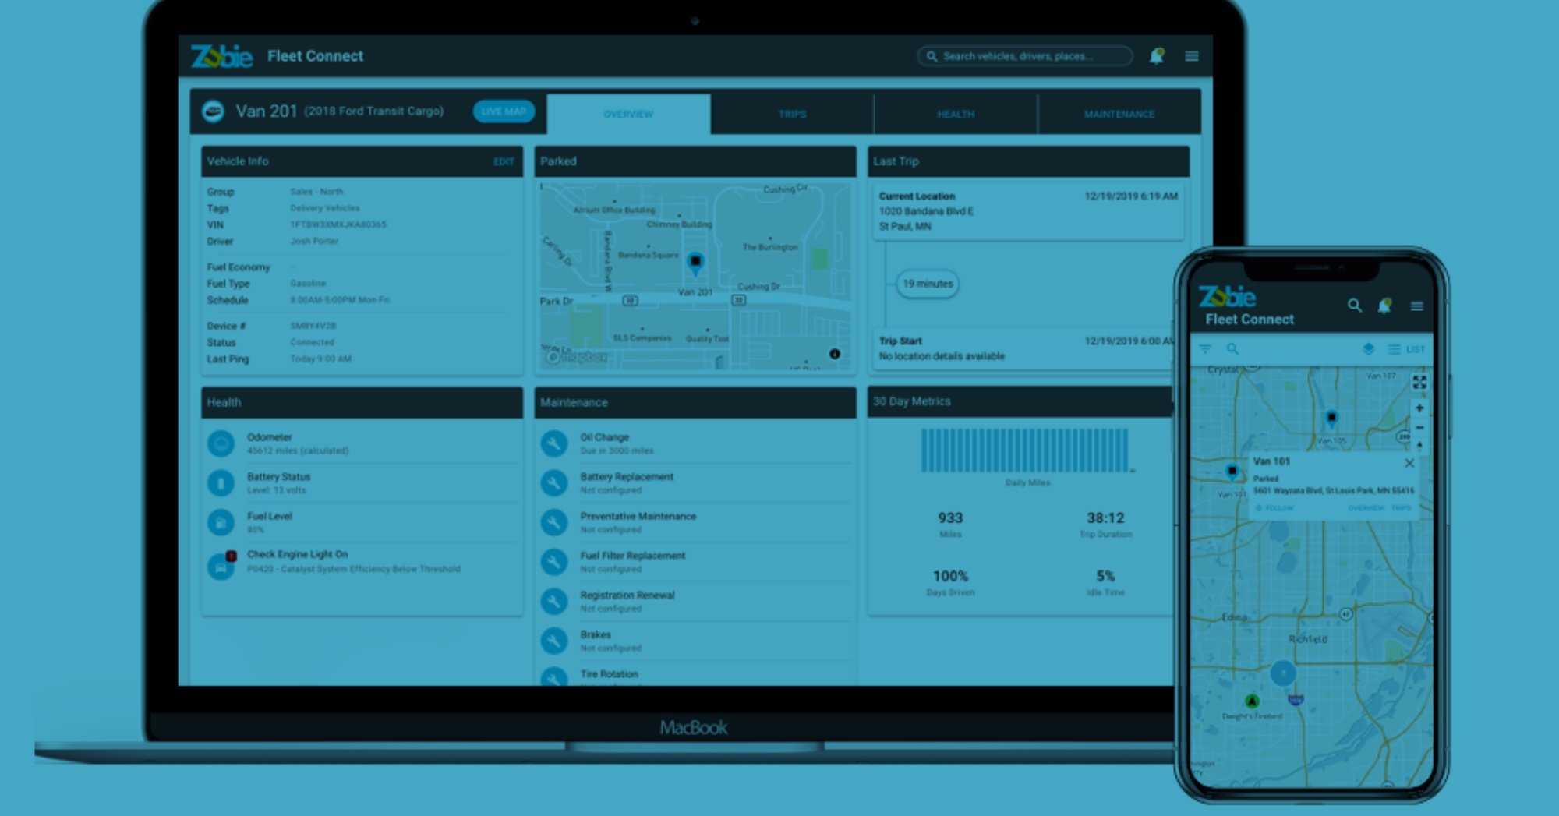This screenshot has width=1559, height=816.
Task: Open the hamburger menu on the phone
Action: pyautogui.click(x=1417, y=306)
